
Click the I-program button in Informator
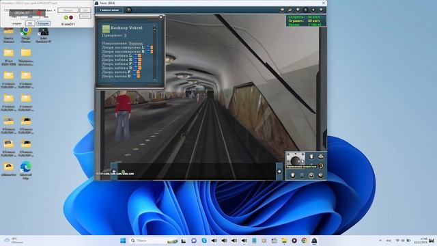point(16,23)
